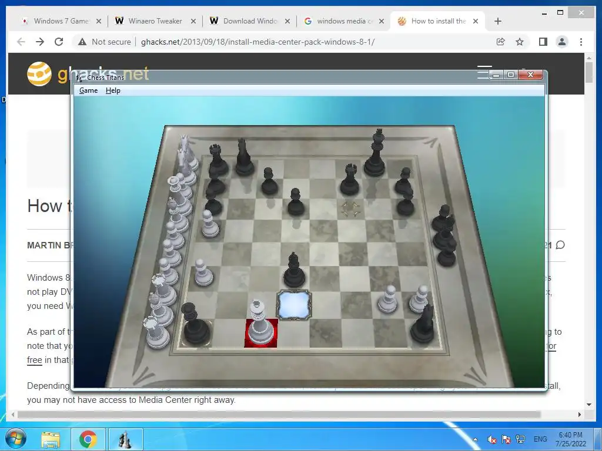
Task: Click the Not secure warning icon
Action: point(82,42)
